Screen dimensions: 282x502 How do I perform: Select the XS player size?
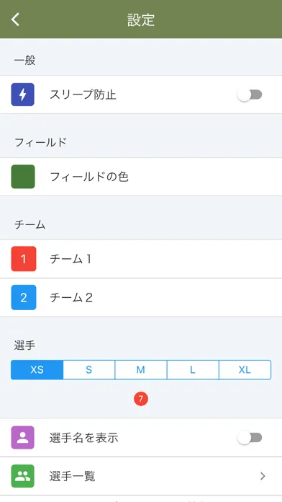(37, 370)
